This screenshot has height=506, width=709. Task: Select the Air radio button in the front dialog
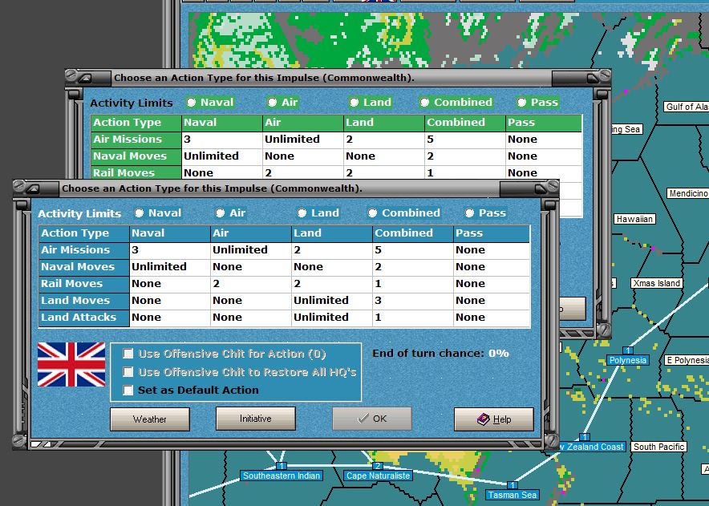[221, 213]
